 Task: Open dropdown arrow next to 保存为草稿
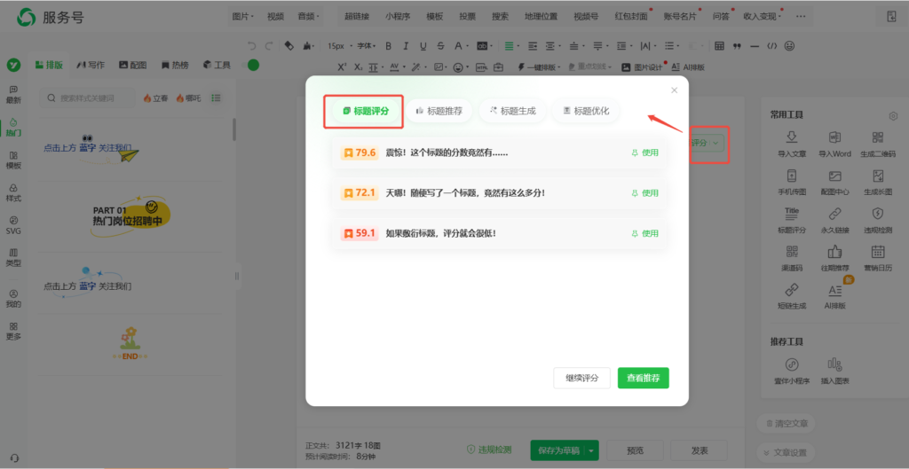pos(591,449)
